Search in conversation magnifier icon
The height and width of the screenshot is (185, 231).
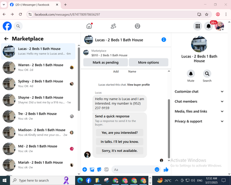coord(207,74)
